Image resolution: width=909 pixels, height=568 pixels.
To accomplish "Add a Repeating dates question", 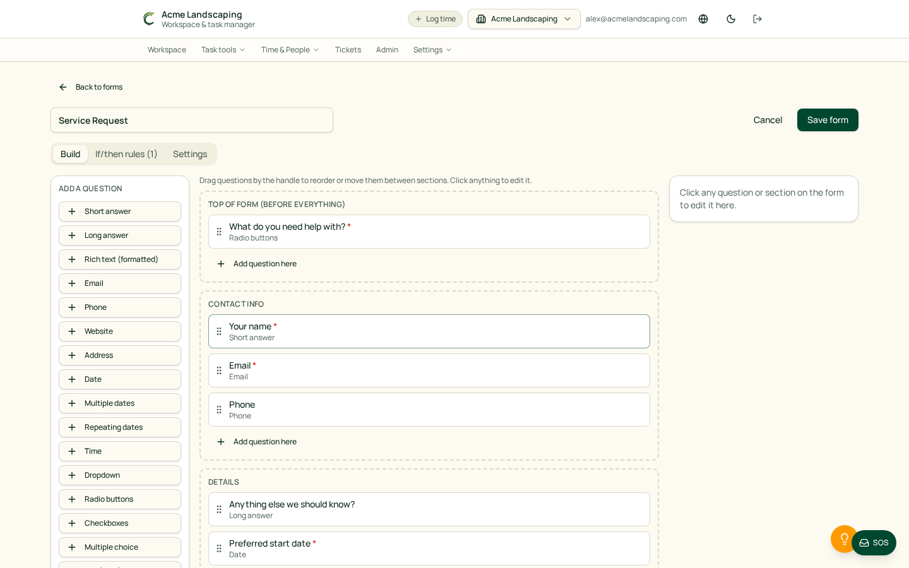I will click(120, 427).
